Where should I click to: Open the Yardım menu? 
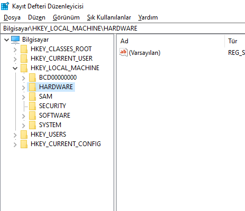148,17
